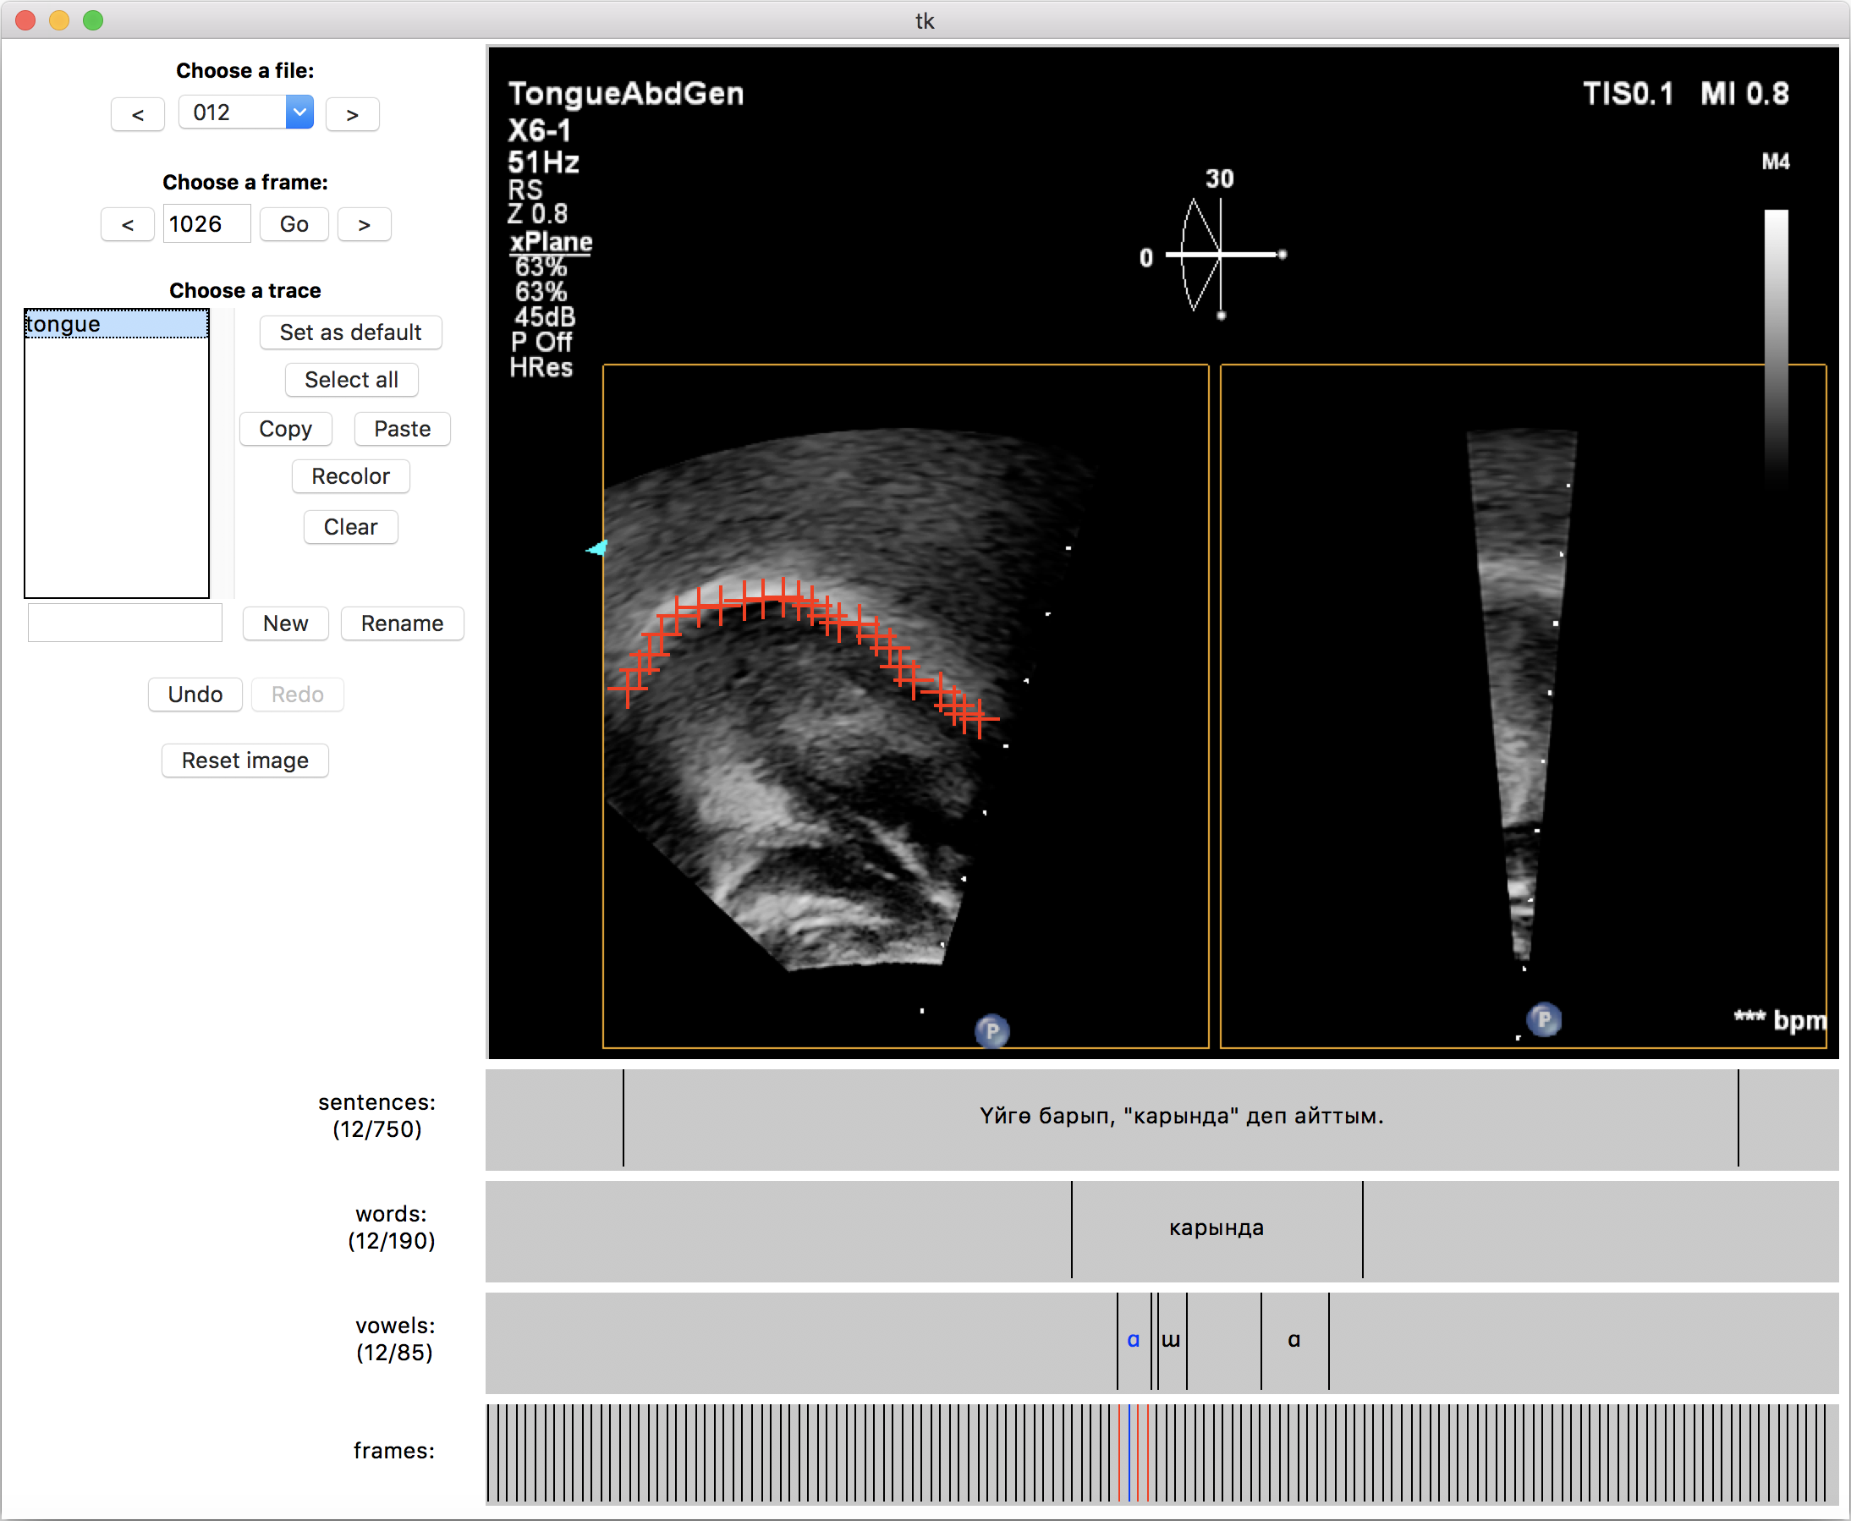Click the previous file arrow button
The height and width of the screenshot is (1521, 1851).
pos(138,115)
